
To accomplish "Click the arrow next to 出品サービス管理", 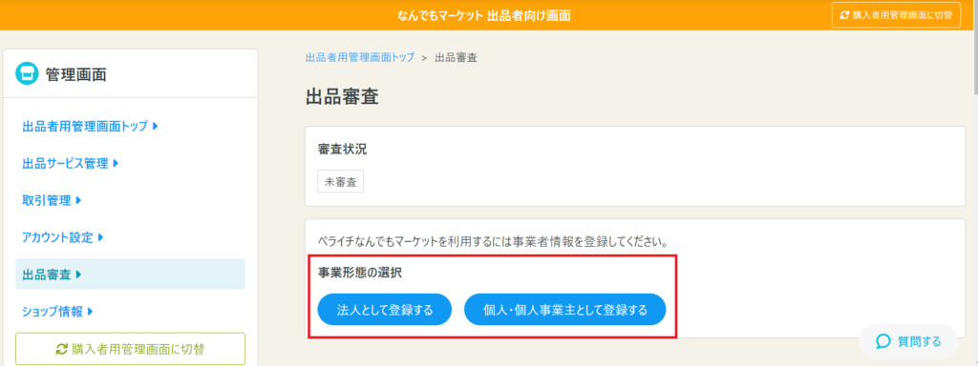I will [116, 164].
